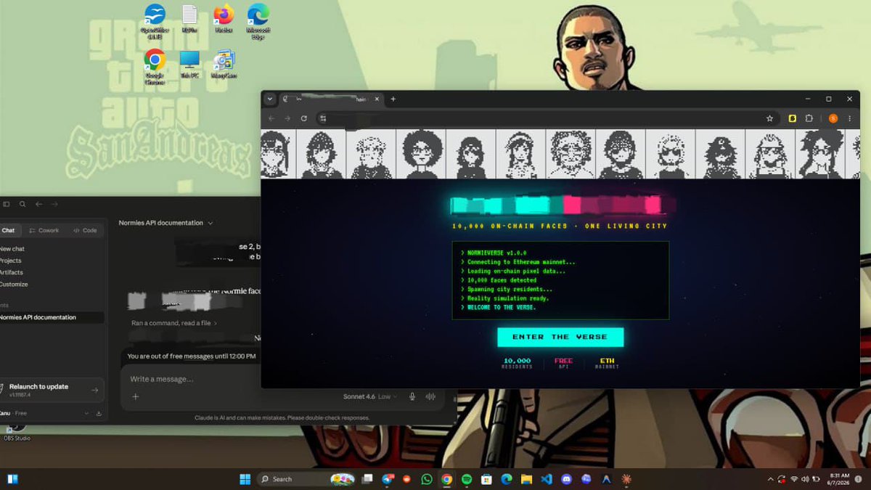This screenshot has width=871, height=490.
Task: Open Customize in the Claude sidebar
Action: 14,284
